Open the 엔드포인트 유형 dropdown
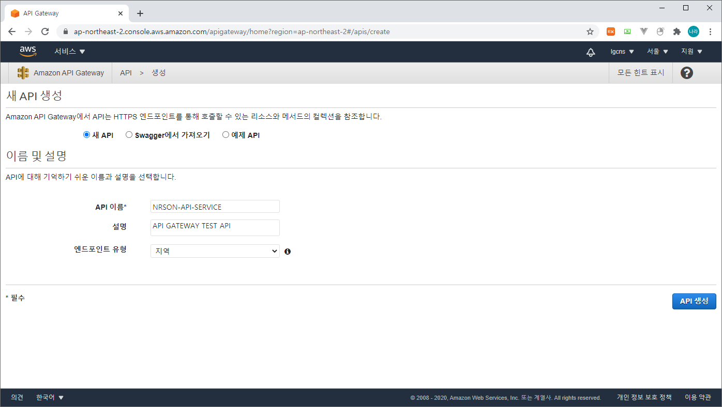The width and height of the screenshot is (722, 407). coord(215,251)
